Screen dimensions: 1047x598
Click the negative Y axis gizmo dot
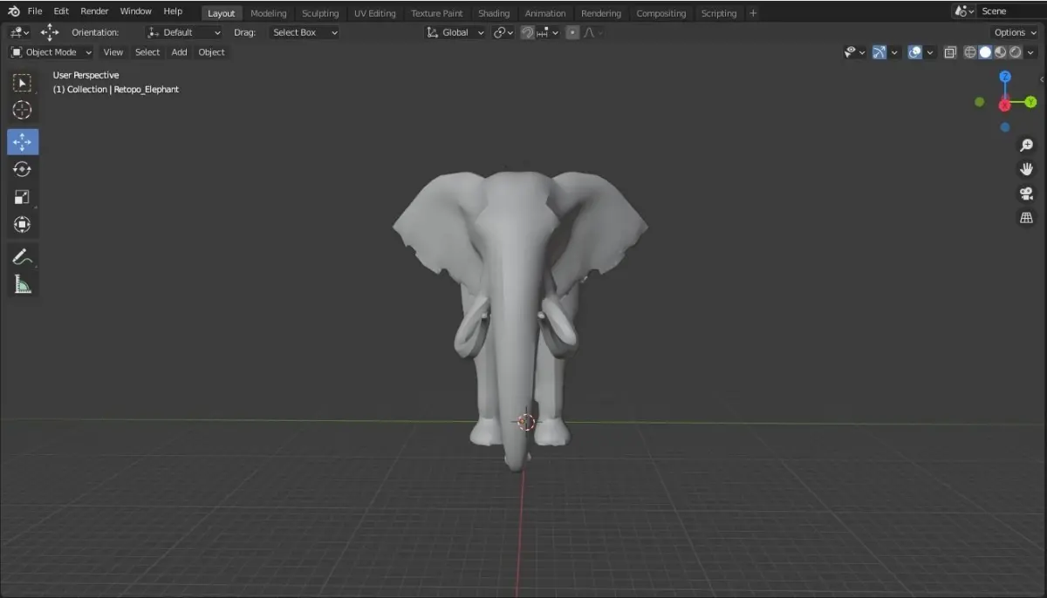pyautogui.click(x=980, y=102)
